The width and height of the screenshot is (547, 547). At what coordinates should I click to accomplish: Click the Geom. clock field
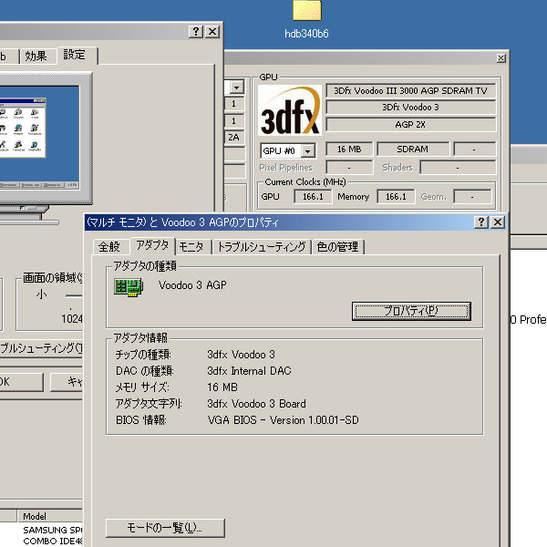tap(472, 197)
